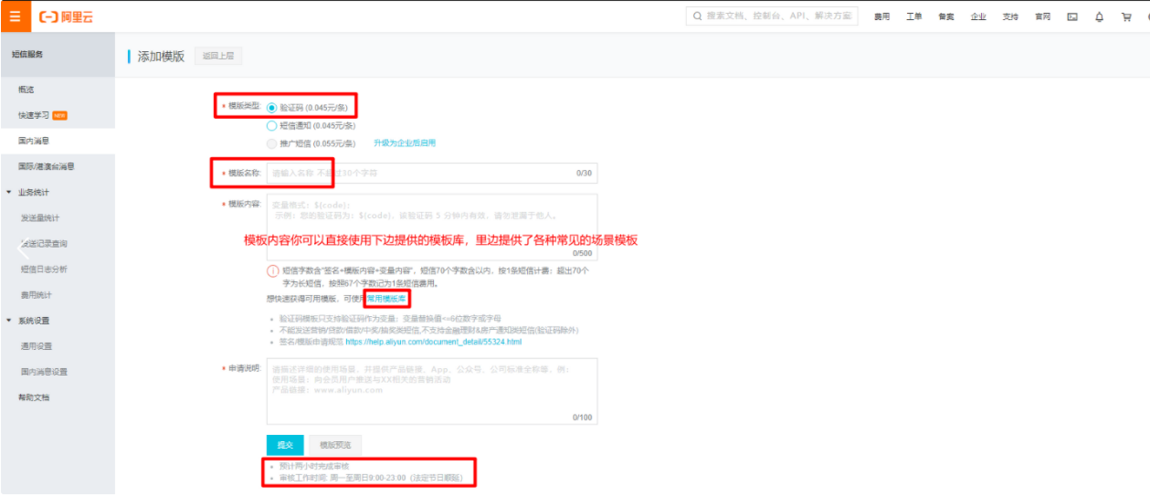
Task: Open 企业 in the top navigation
Action: (978, 16)
